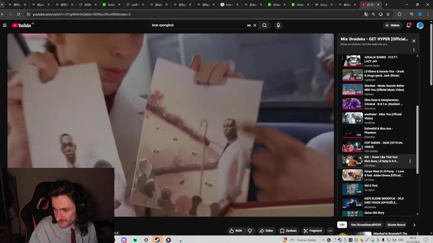The width and height of the screenshot is (433, 243).
Task: Open the green app icon on taskbar
Action: click(x=135, y=240)
